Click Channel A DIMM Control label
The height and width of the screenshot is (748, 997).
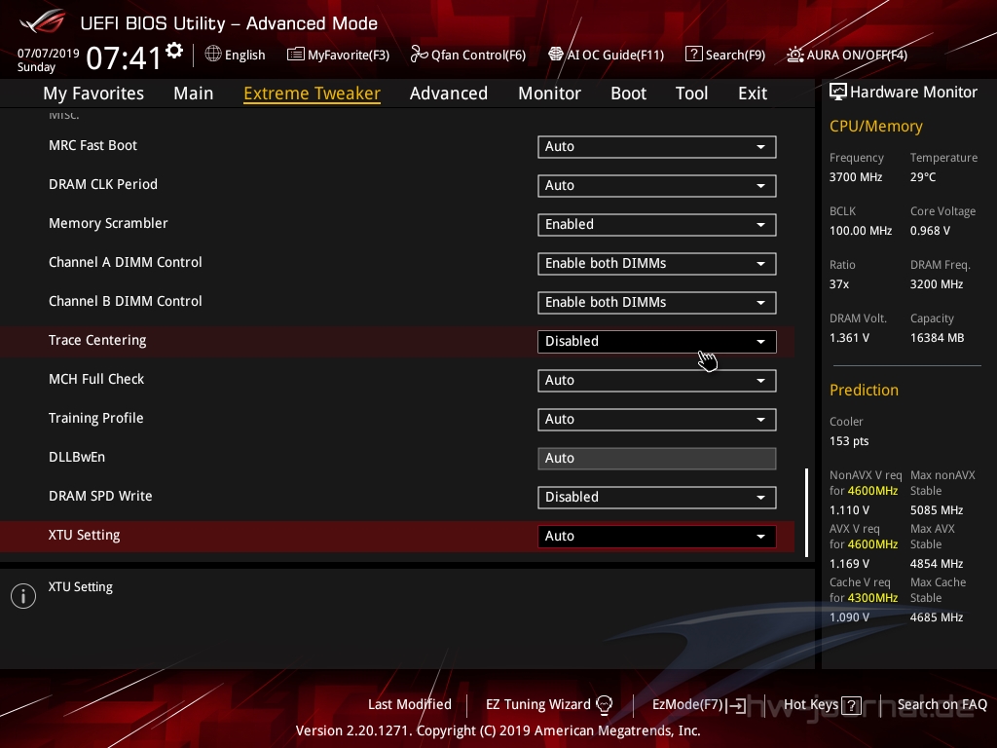126,262
